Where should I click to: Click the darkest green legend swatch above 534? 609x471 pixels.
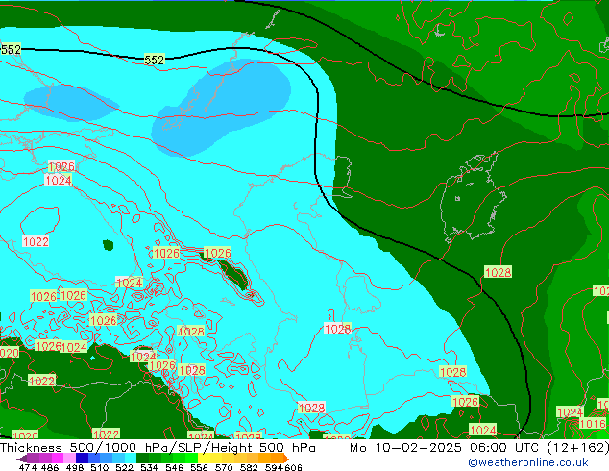(142, 458)
